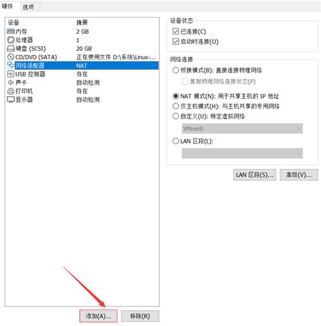Click the 添加(A)... add button
Image resolution: width=321 pixels, height=326 pixels.
pos(98,316)
